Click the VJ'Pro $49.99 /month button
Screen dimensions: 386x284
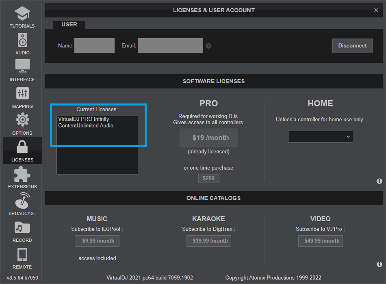(x=321, y=241)
